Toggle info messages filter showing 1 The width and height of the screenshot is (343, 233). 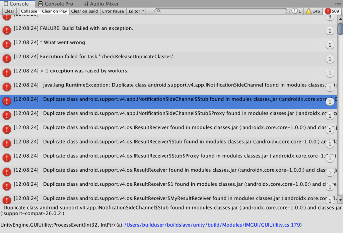(296, 11)
